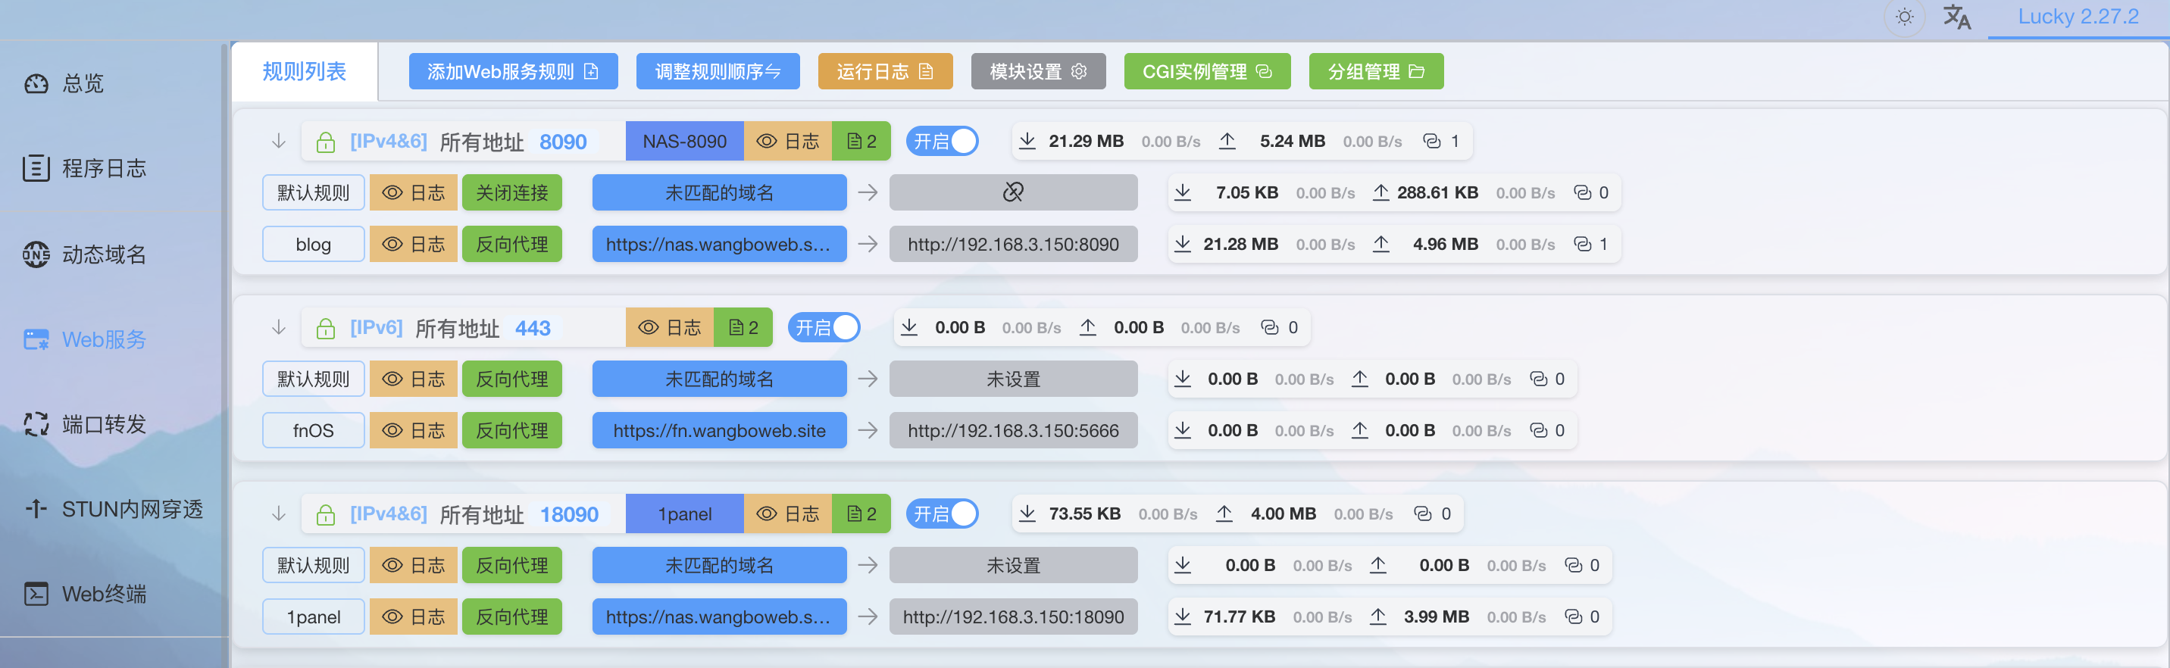Click the fn.wangboweb.site domain address field
This screenshot has width=2170, height=668.
point(718,430)
